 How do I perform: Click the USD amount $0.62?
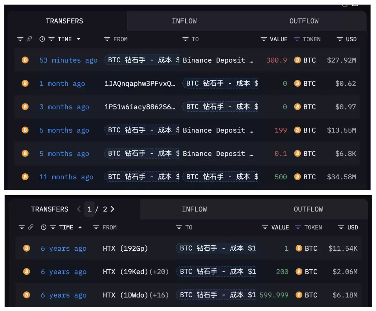(x=346, y=84)
